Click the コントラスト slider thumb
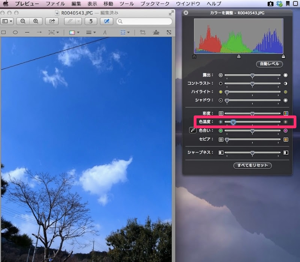Image resolution: width=300 pixels, height=262 pixels. coord(252,84)
